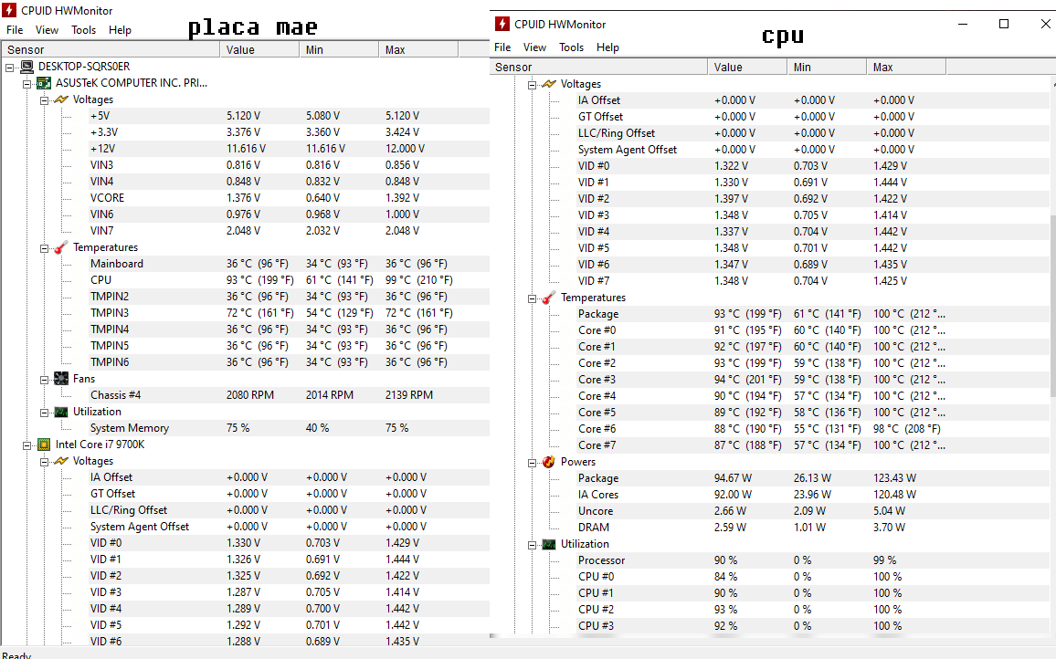Click Min column header in left window
Screen dimensions: 1056x659
(339, 50)
